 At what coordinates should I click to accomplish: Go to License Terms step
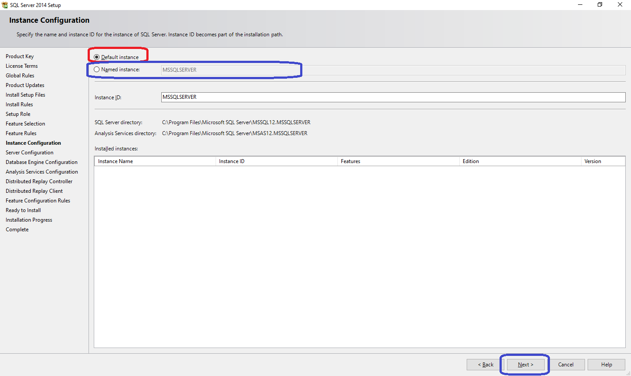(21, 66)
